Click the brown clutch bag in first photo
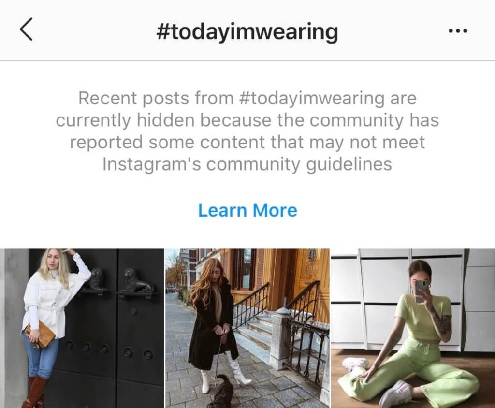495x408 pixels. pyautogui.click(x=40, y=334)
